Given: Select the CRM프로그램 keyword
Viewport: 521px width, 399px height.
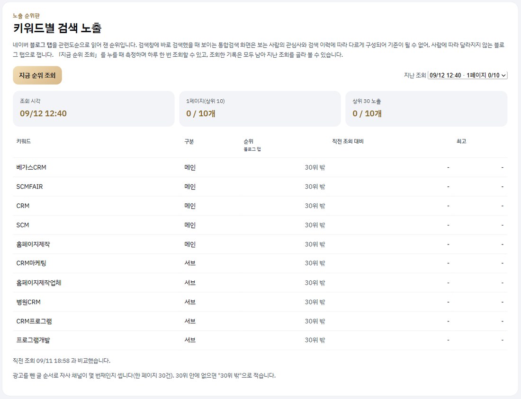Looking at the screenshot, I should [x=34, y=321].
